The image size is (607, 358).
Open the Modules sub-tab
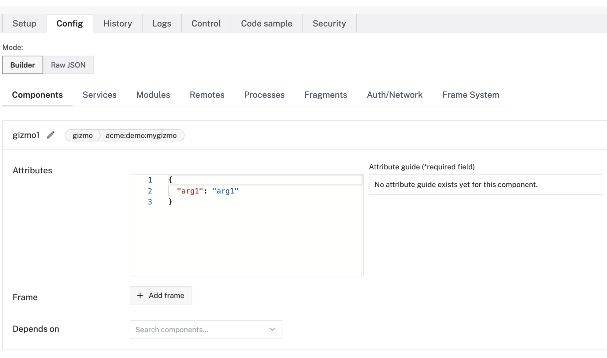153,95
